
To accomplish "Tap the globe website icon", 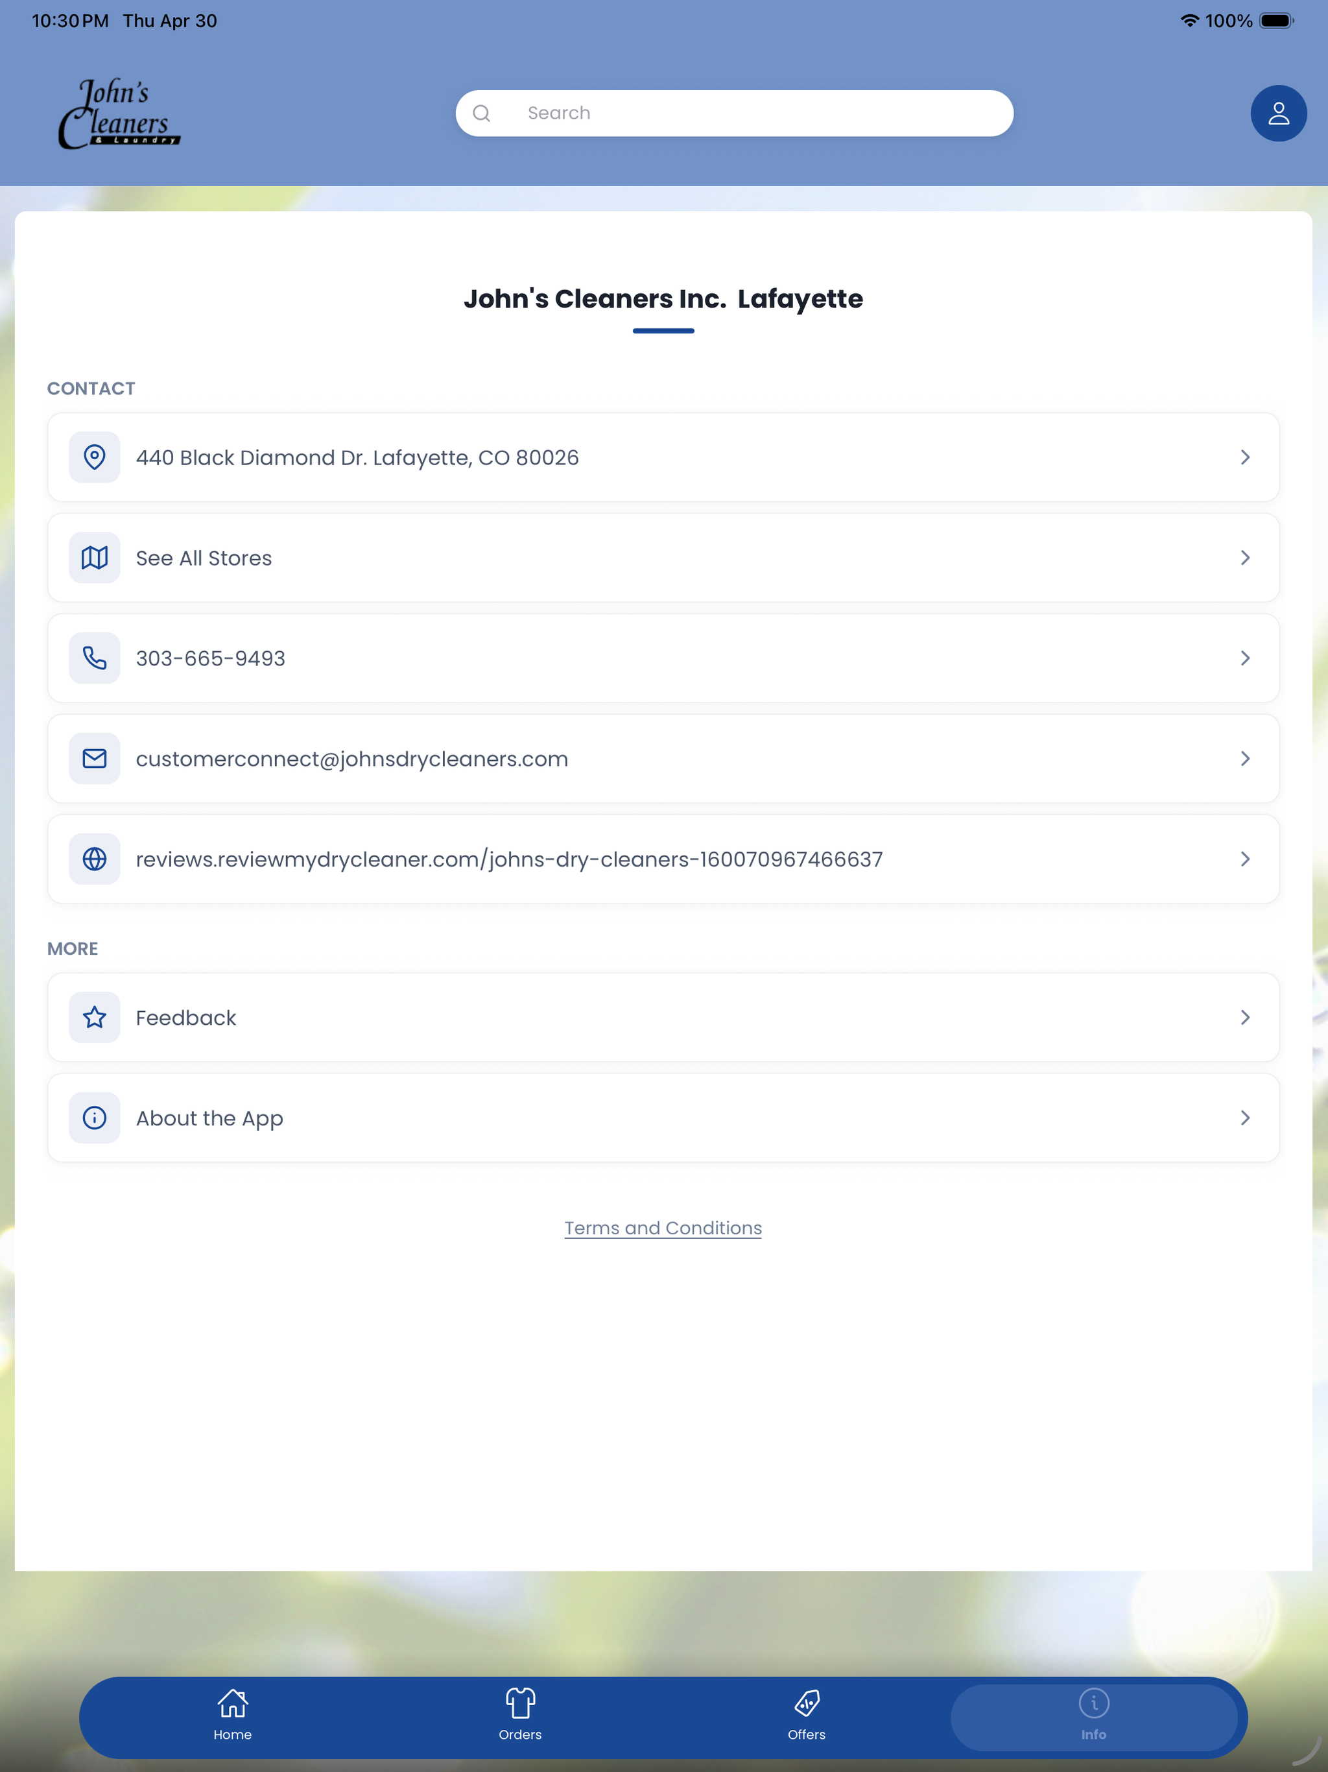I will click(95, 859).
